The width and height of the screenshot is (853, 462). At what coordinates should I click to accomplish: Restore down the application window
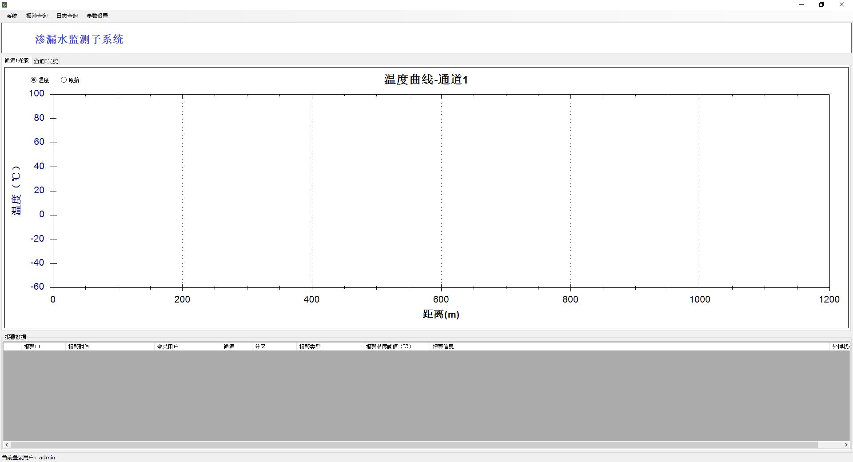(x=821, y=5)
